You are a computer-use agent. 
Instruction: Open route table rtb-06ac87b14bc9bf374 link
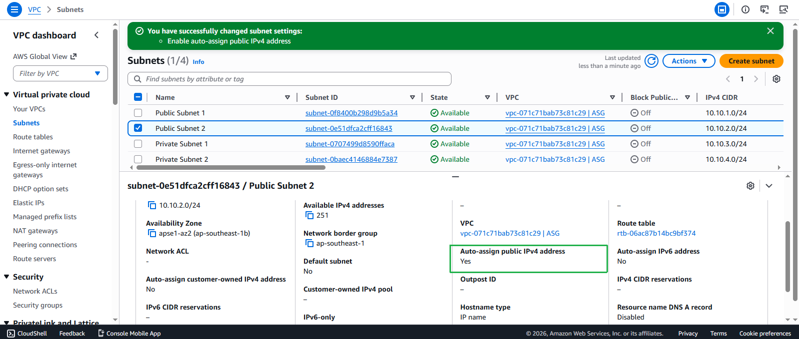pyautogui.click(x=656, y=233)
